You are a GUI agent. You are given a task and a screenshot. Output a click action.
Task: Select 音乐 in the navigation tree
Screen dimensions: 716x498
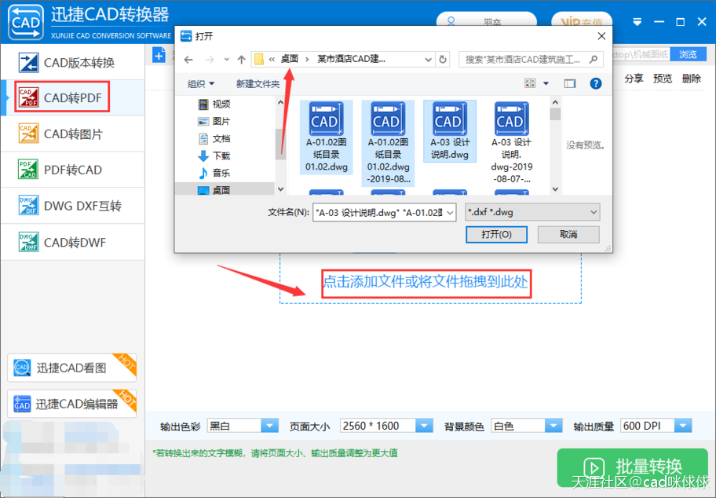214,173
